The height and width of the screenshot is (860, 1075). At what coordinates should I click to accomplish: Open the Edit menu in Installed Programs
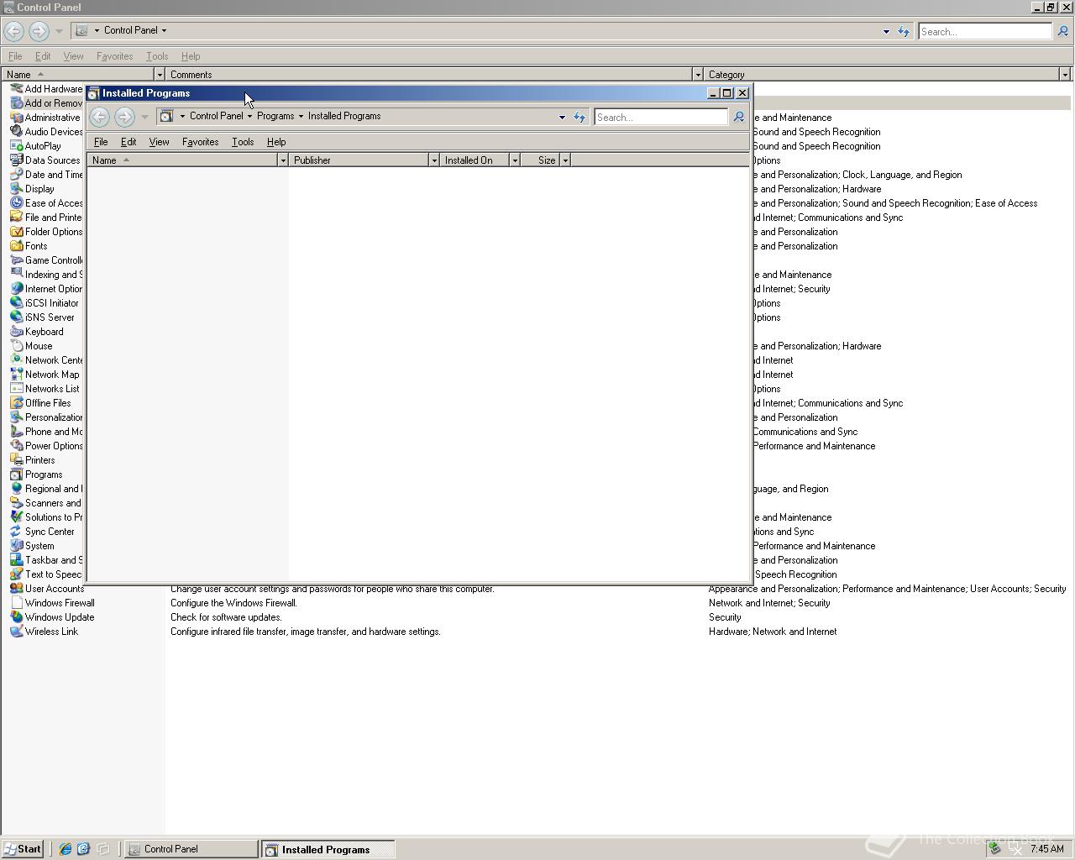click(128, 142)
